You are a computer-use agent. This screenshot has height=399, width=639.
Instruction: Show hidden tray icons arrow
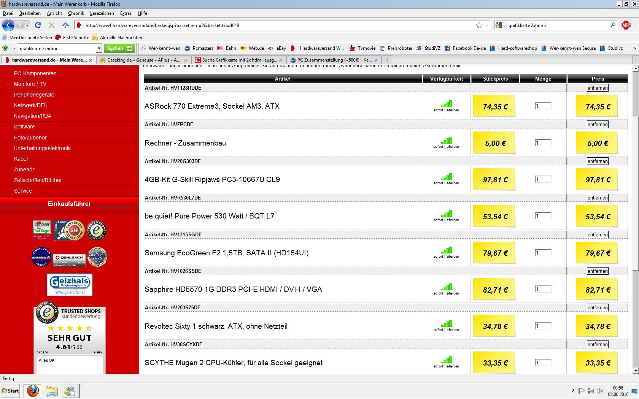click(573, 391)
